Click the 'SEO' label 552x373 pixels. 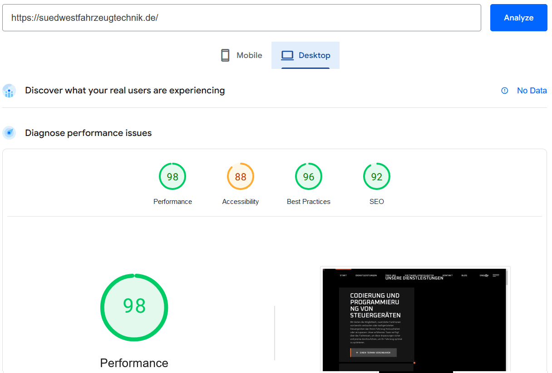click(x=377, y=202)
